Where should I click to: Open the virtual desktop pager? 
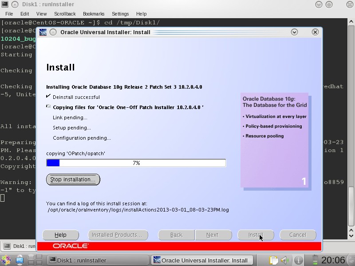pyautogui.click(x=35, y=260)
